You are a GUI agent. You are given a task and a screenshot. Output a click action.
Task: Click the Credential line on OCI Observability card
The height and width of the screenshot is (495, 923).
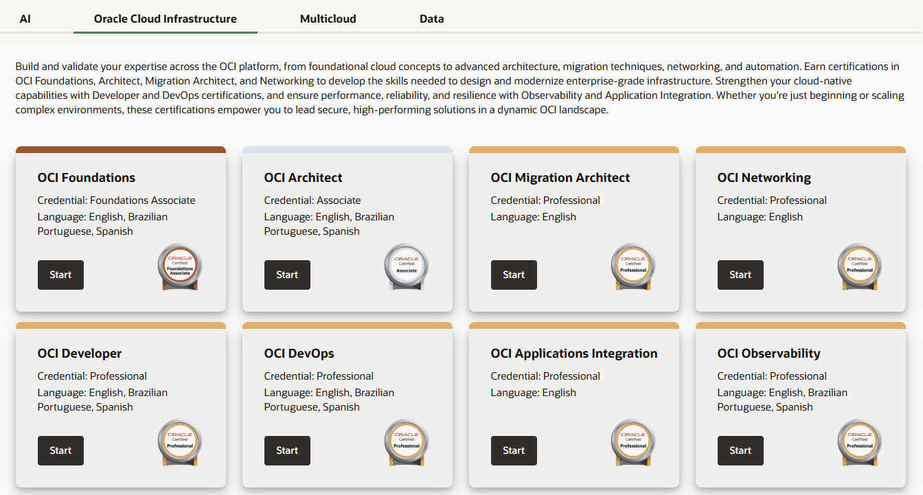(x=772, y=376)
